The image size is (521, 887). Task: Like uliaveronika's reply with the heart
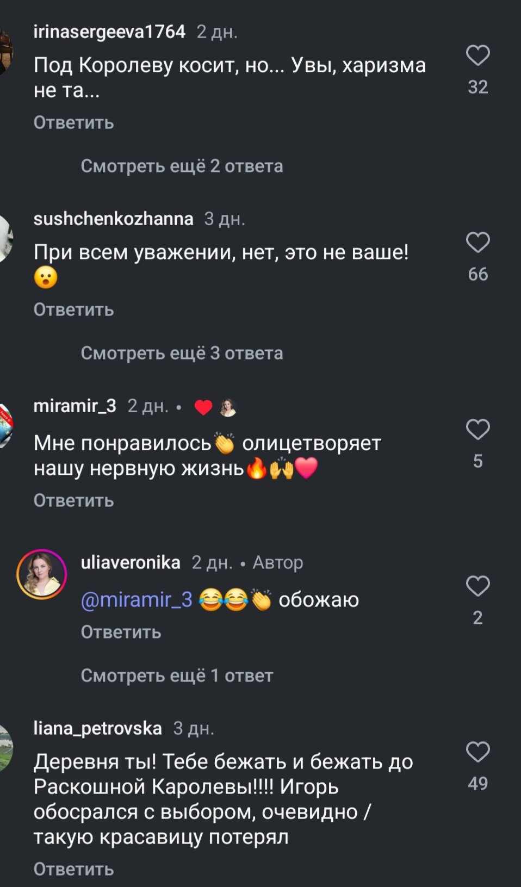478,586
